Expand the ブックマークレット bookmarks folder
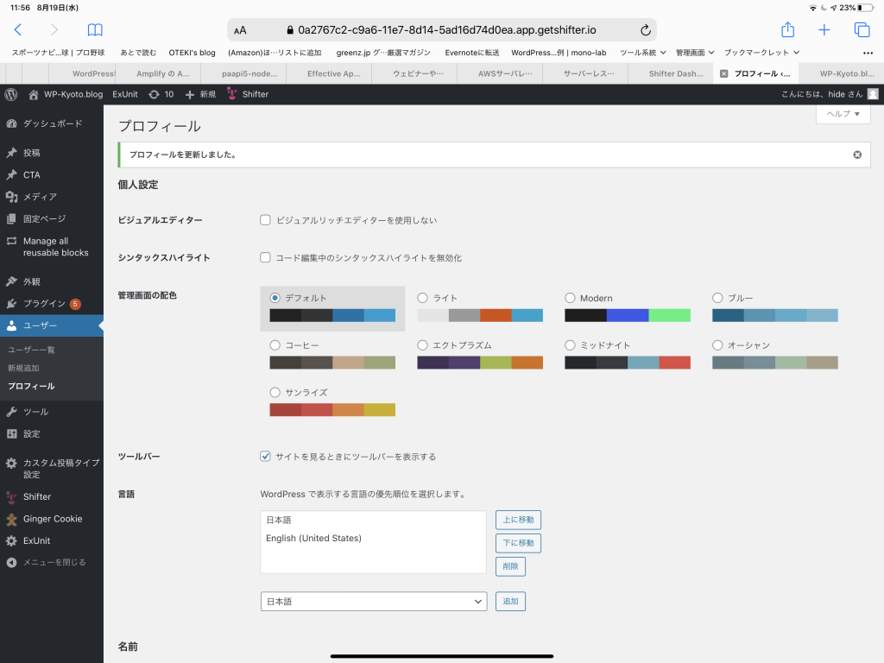 (761, 53)
